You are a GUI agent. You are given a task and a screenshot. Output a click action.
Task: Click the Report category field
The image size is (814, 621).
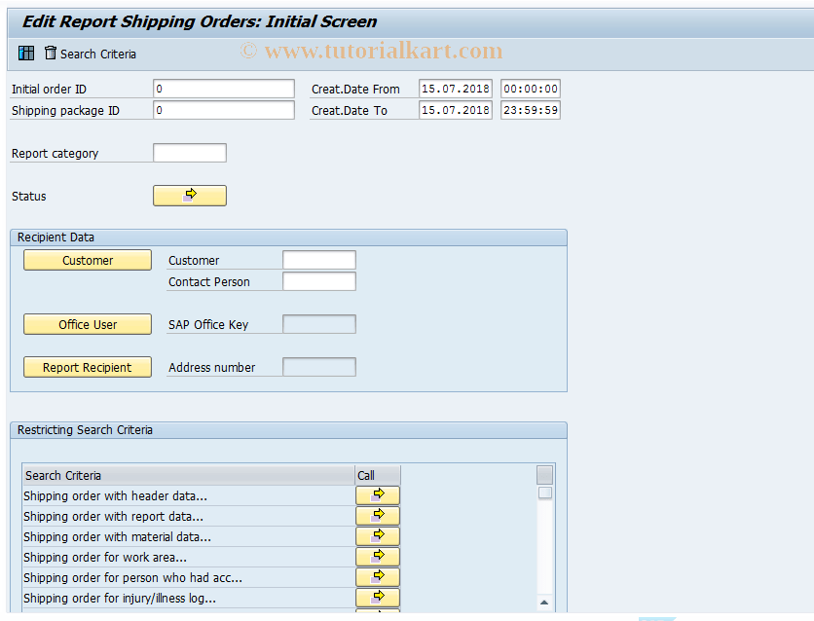pyautogui.click(x=189, y=153)
